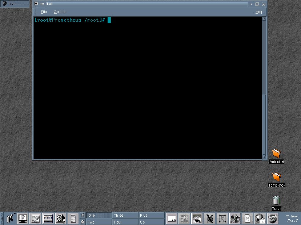Open the Templates desktop folder
This screenshot has width=301, height=225.
tap(277, 177)
